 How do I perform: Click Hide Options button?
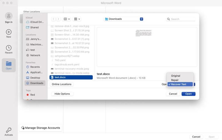62,94
